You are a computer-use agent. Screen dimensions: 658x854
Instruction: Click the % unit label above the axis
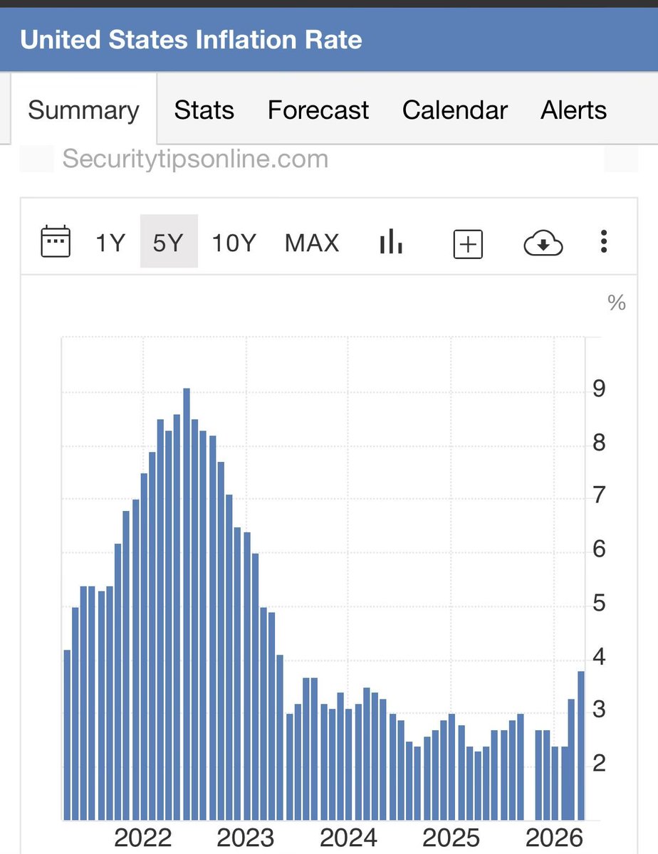[x=616, y=302]
